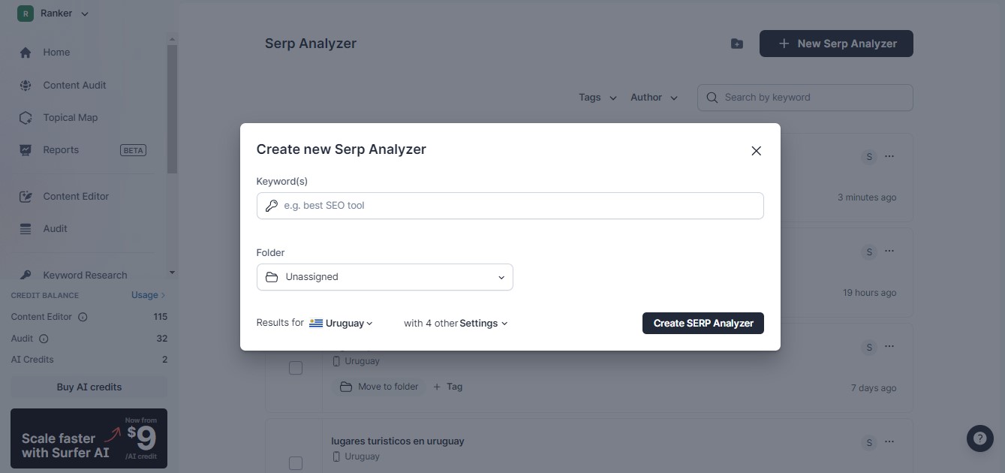1005x473 pixels.
Task: Open the help question mark icon
Action: [x=979, y=438]
